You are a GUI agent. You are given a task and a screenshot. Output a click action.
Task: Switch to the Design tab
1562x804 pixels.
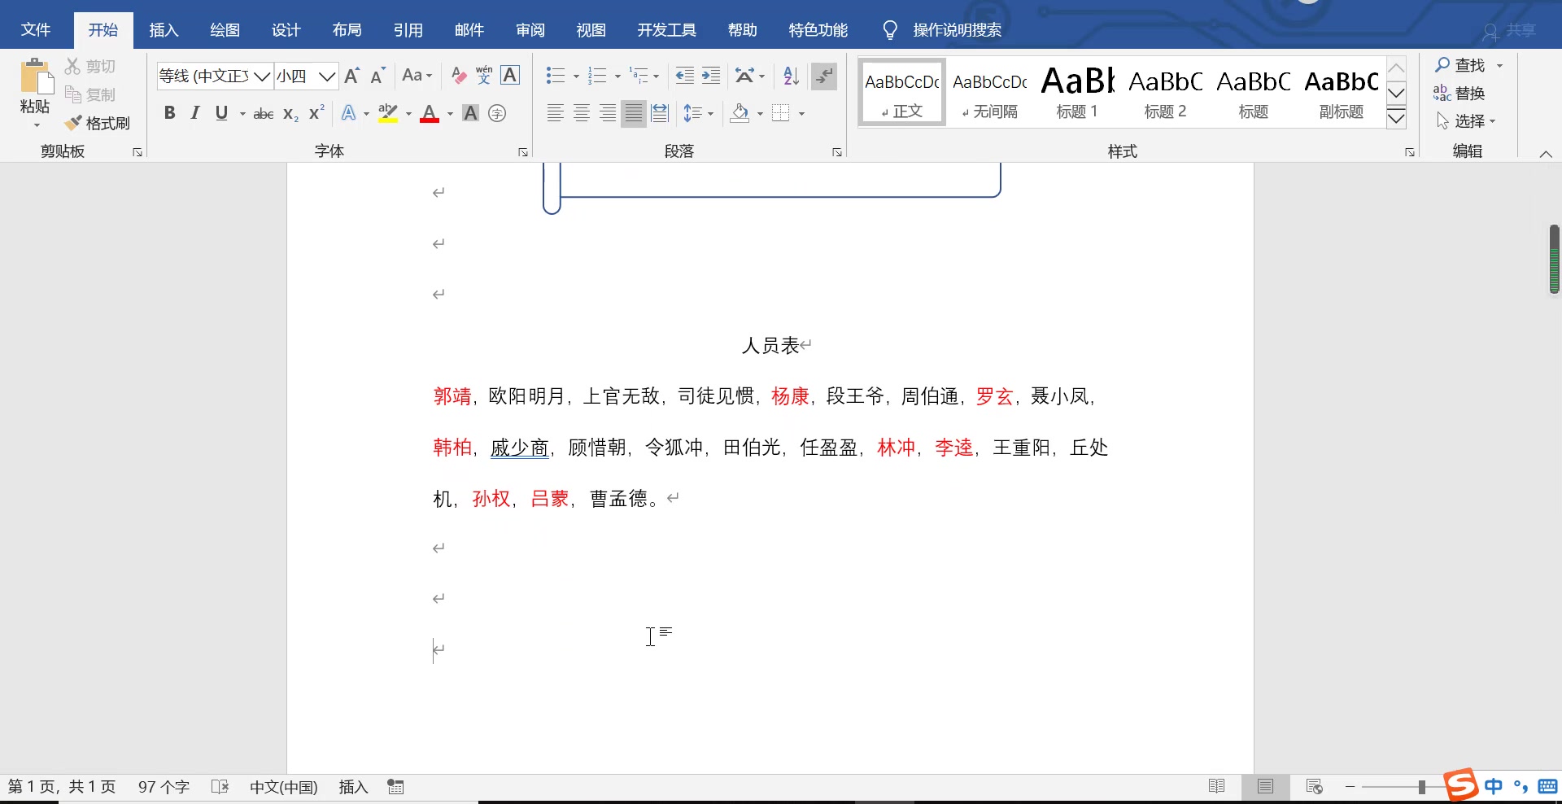click(x=286, y=30)
